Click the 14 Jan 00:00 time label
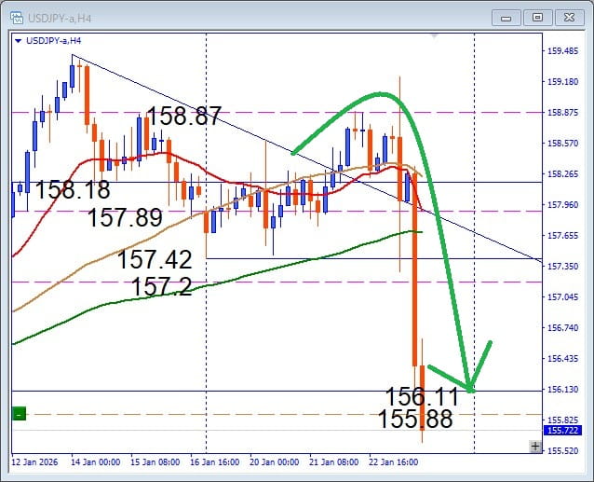594x482 pixels. 96,462
